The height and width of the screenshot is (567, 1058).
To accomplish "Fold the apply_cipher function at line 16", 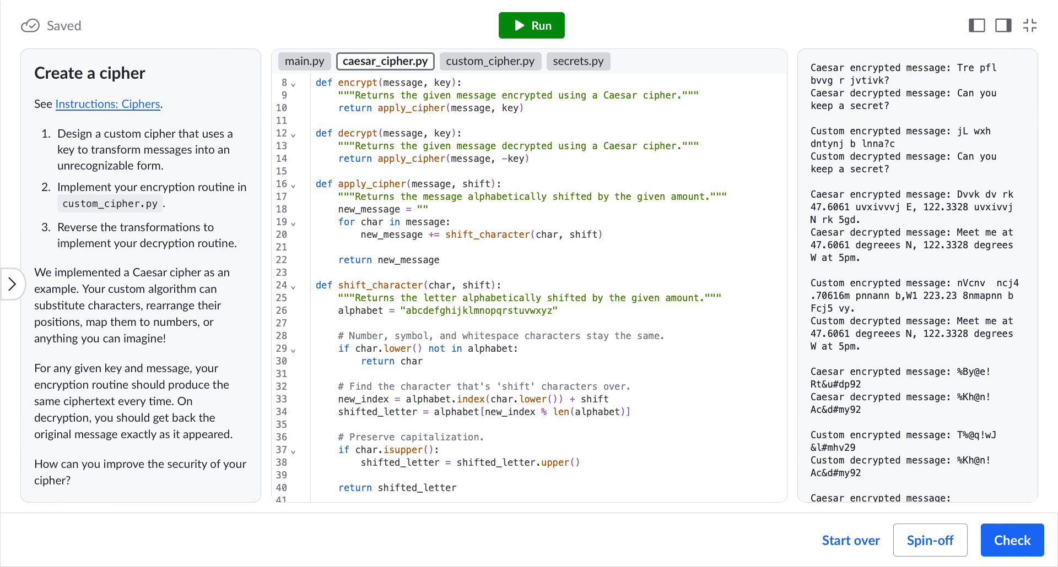I will click(293, 186).
